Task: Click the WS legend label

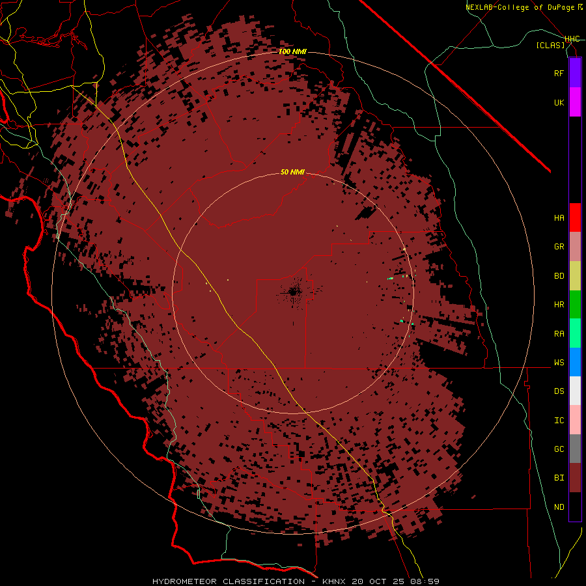Action: point(559,363)
